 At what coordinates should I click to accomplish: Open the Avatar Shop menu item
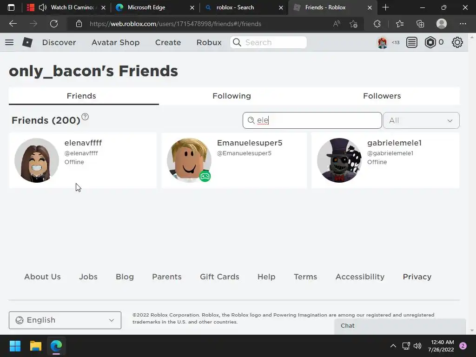(115, 42)
